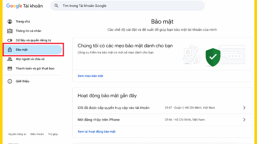Image resolution: width=257 pixels, height=144 pixels.
Task: Open the Điều khoản footer link
Action: coord(37,134)
